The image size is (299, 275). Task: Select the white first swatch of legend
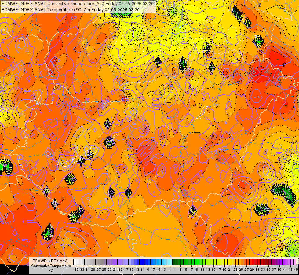pyautogui.click(x=75, y=262)
